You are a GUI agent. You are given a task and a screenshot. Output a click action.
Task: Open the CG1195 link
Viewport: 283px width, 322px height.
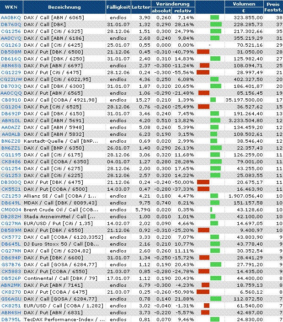tap(11, 155)
